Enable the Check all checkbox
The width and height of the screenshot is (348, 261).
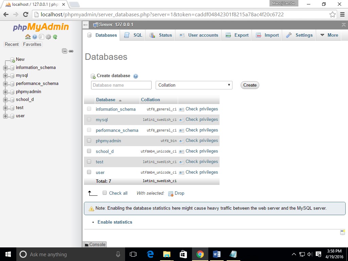[105, 193]
